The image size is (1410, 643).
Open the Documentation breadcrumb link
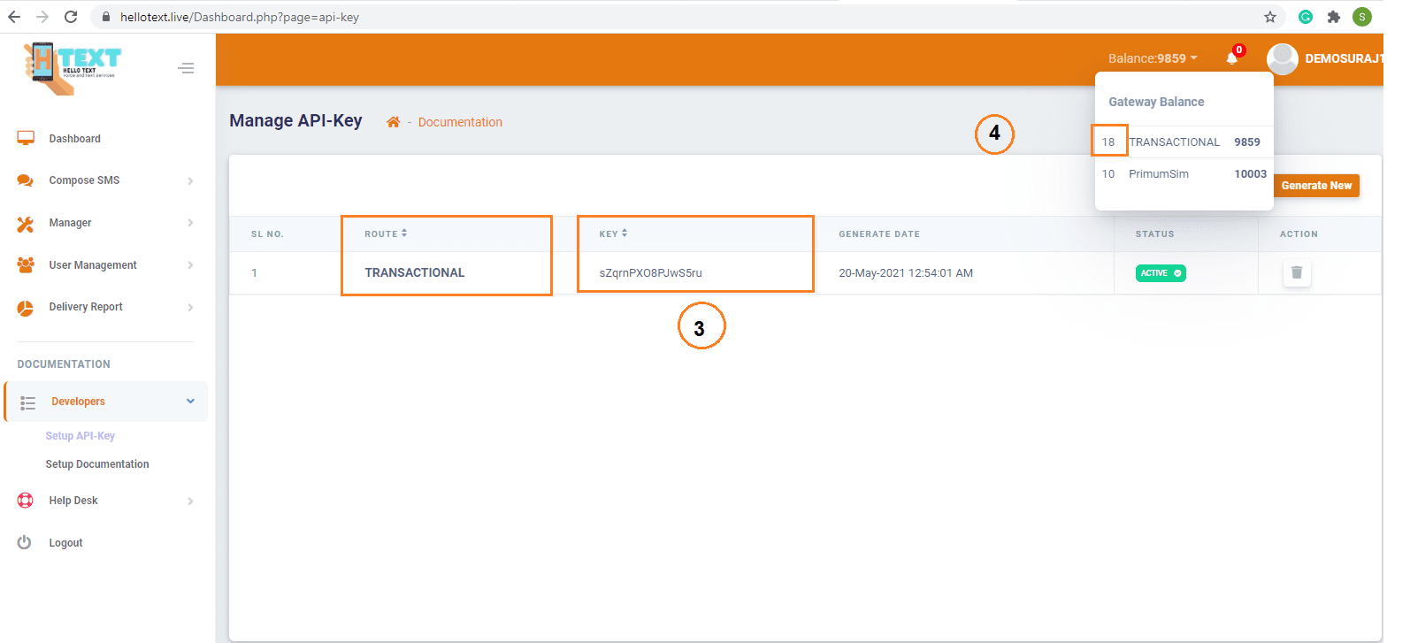pos(460,122)
